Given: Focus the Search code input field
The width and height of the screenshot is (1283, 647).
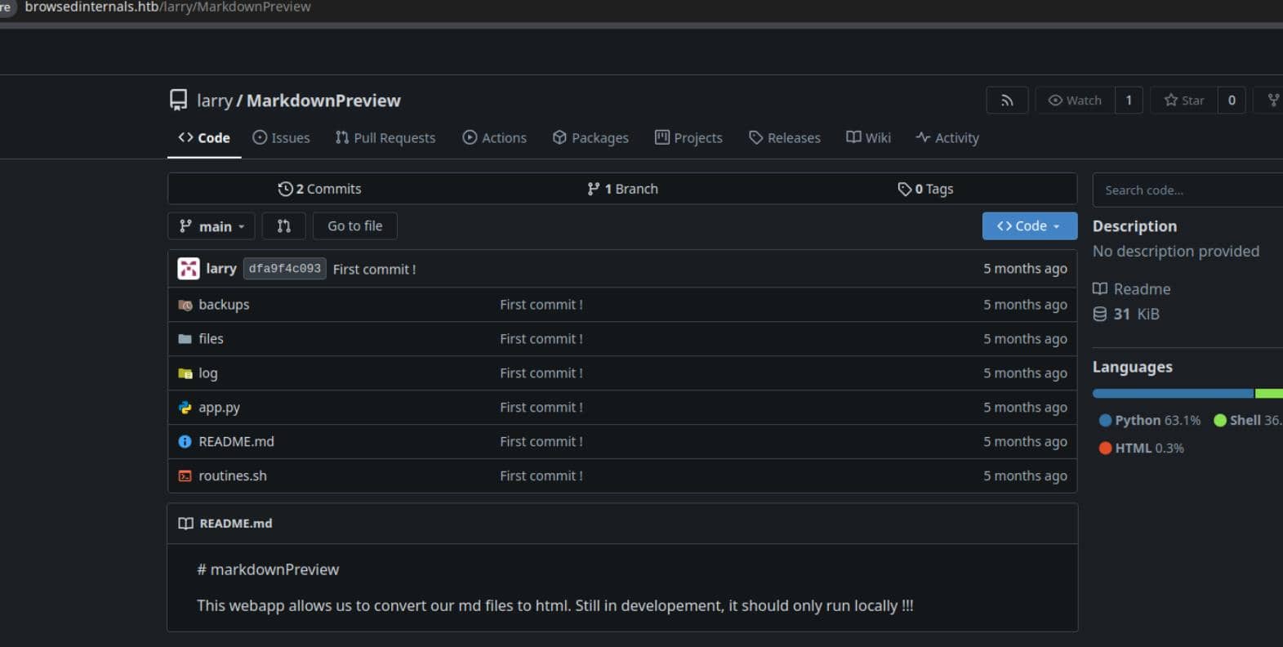Looking at the screenshot, I should [1188, 190].
